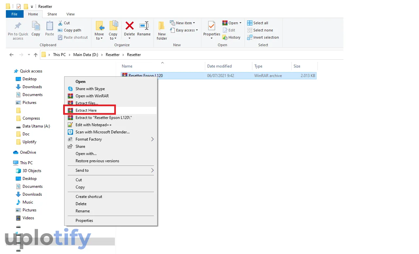Switch to the View tab
Viewport: 419px width, 254px height.
(70, 14)
